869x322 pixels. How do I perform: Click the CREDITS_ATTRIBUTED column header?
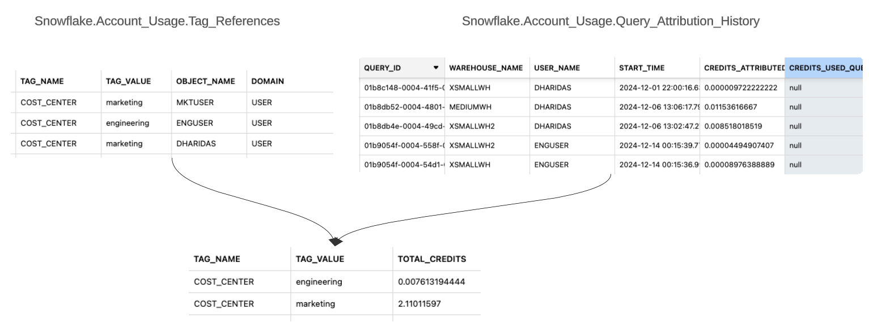743,68
